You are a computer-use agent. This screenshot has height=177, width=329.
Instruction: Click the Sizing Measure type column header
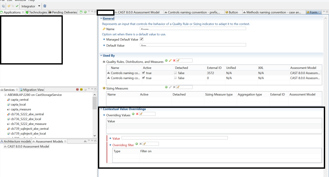coord(219,95)
